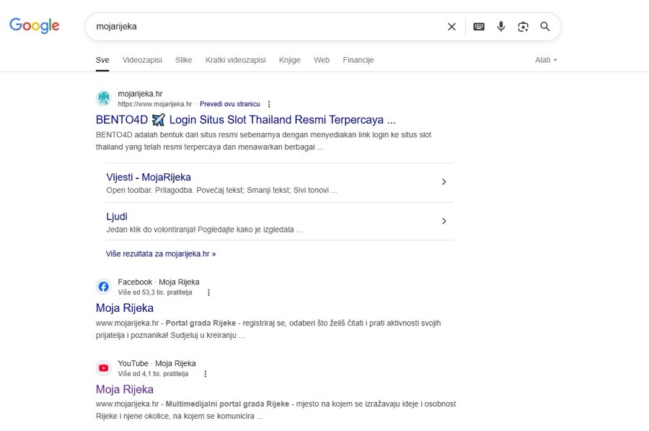Expand the Alati tools dropdown

546,60
